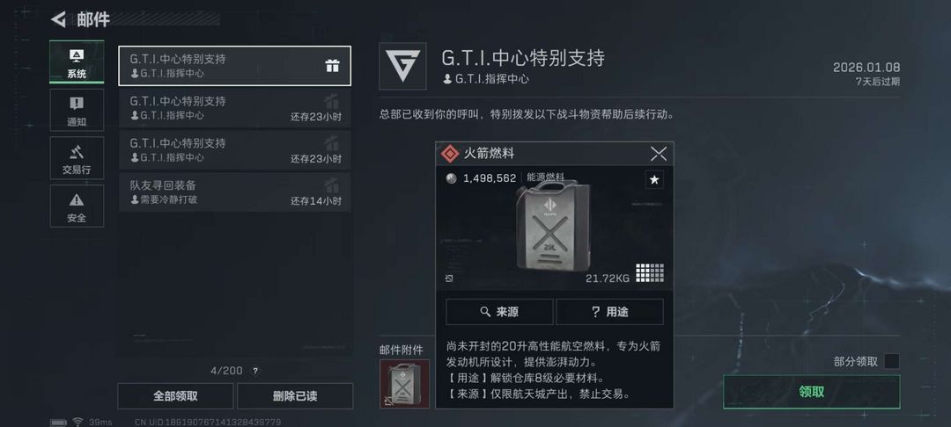Select the 安全 warning tab
This screenshot has width=951, height=427.
coord(77,206)
